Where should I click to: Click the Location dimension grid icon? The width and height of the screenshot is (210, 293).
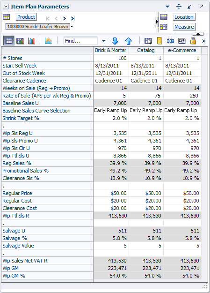(164, 17)
